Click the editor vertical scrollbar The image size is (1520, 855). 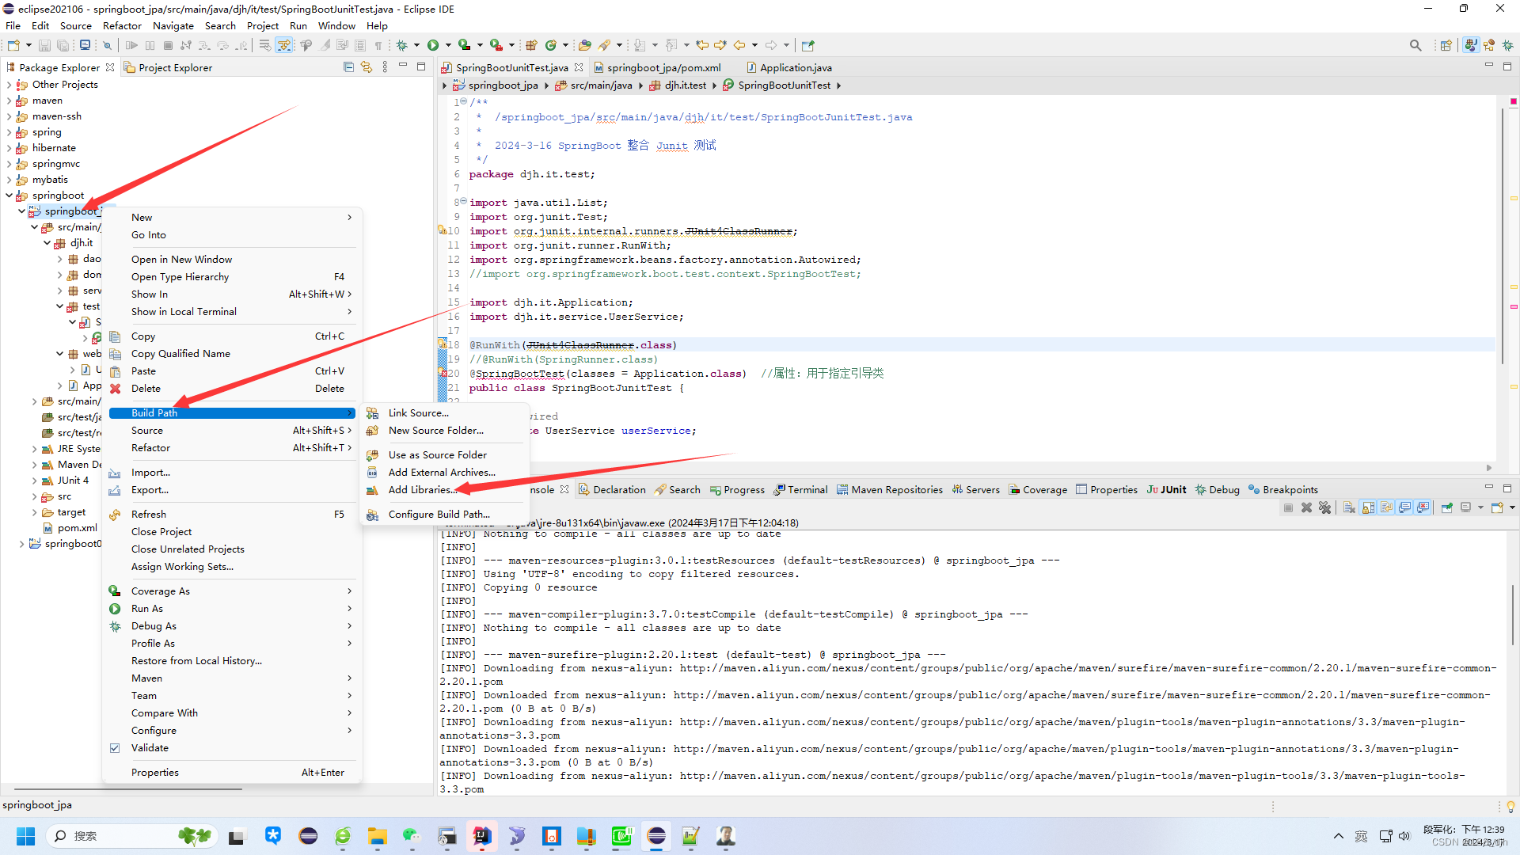[1502, 236]
